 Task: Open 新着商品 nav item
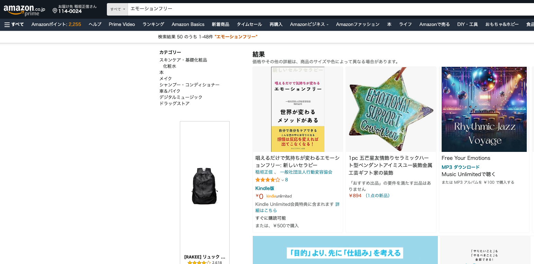click(x=220, y=24)
